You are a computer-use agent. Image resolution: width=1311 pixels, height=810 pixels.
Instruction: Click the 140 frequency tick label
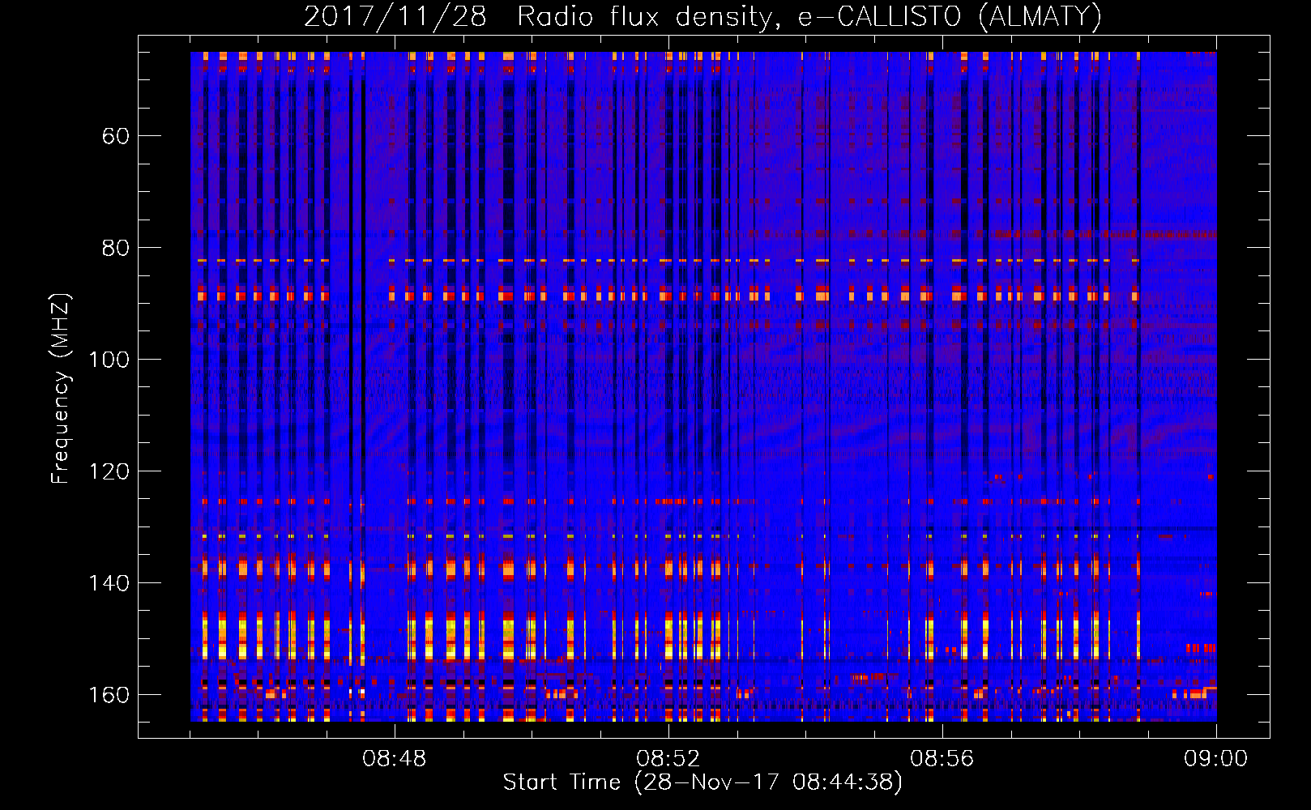click(x=109, y=583)
